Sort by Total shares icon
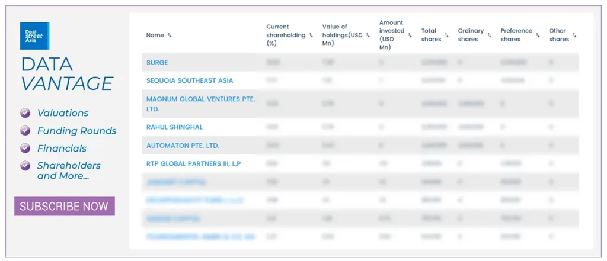This screenshot has width=607, height=261. (446, 36)
